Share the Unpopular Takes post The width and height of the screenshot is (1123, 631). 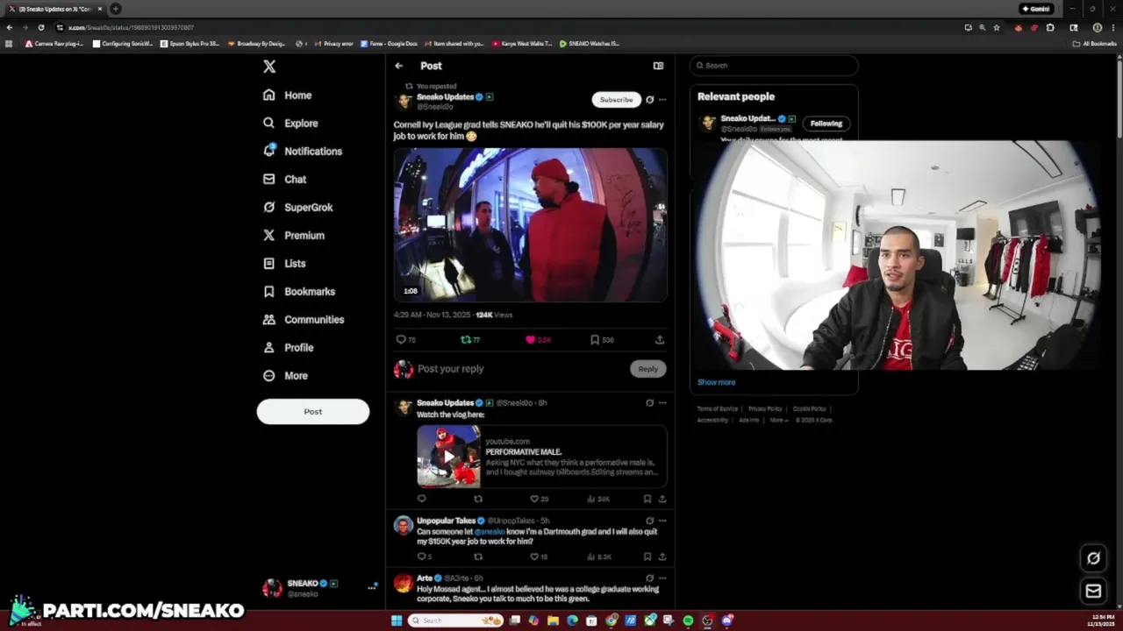tap(662, 557)
